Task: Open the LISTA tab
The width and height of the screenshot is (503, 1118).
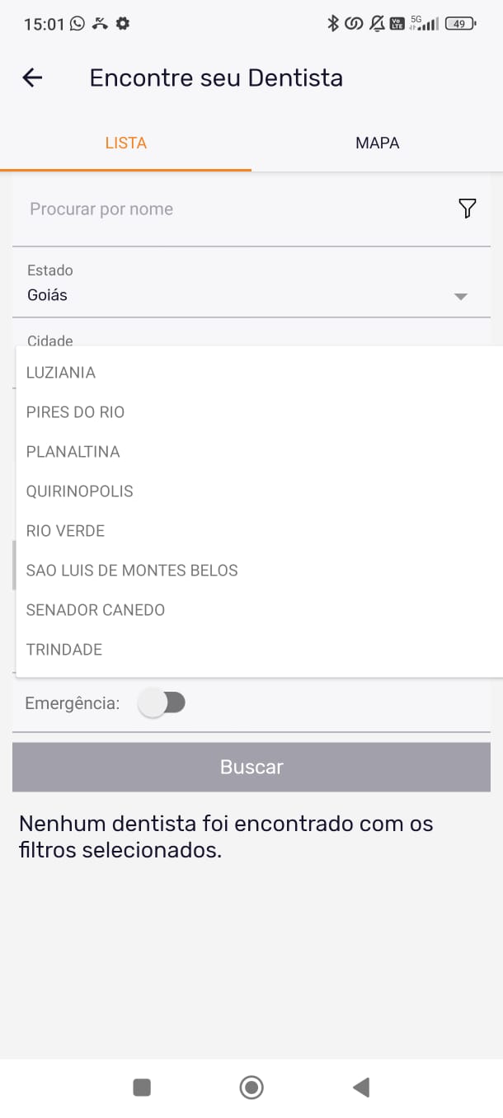Action: tap(125, 143)
